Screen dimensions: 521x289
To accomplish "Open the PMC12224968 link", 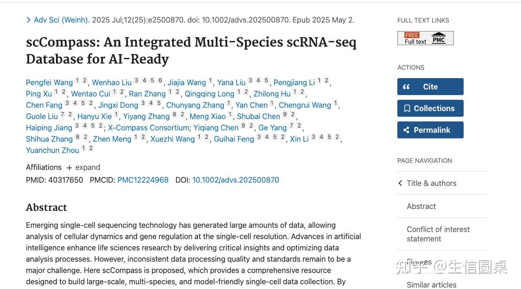I will point(143,180).
